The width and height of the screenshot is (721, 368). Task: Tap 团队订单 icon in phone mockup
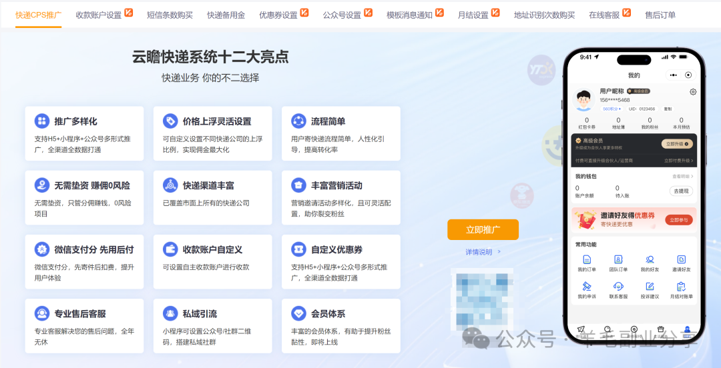[x=618, y=259]
